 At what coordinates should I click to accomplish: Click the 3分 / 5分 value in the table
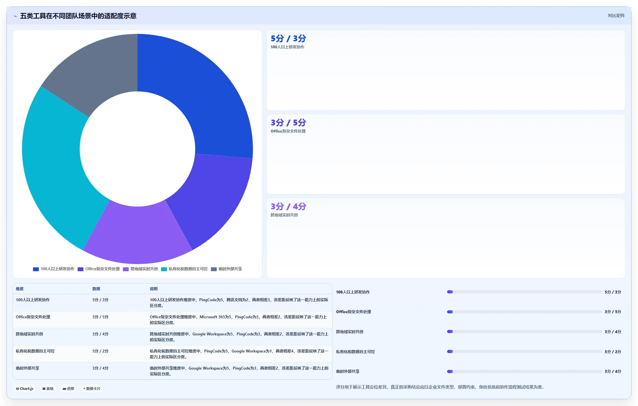(100, 317)
